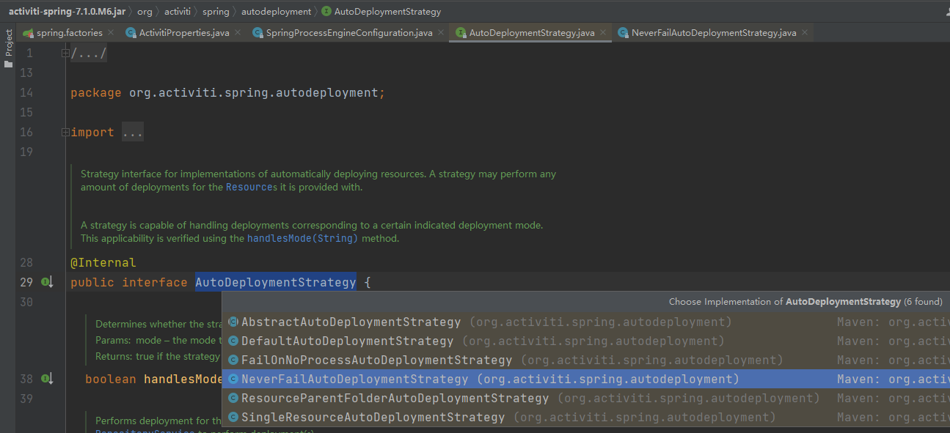Click the autodeployment breadcrumb segment
The image size is (950, 433).
point(276,12)
